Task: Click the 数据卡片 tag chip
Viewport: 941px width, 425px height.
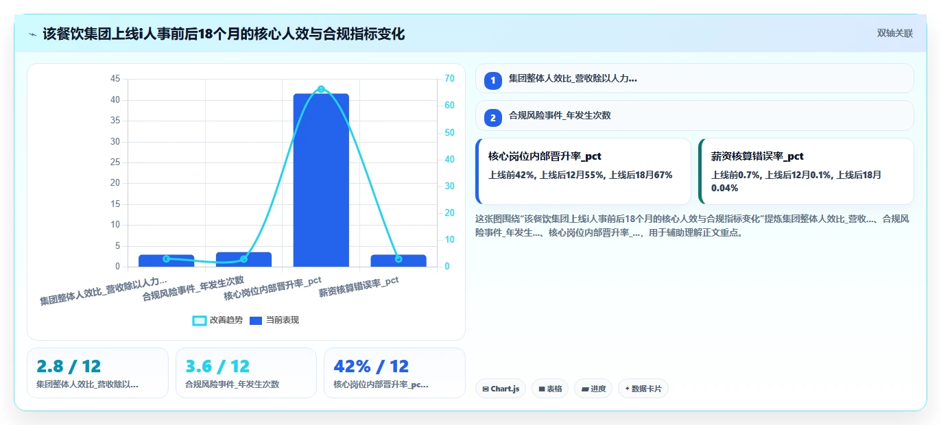Action: [x=643, y=389]
